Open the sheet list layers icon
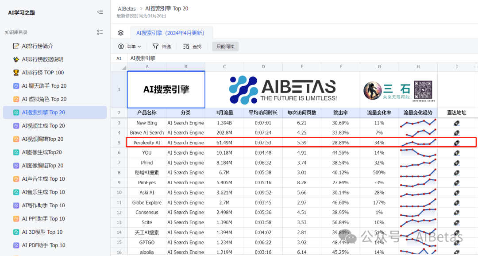The height and width of the screenshot is (256, 478). pos(120,33)
